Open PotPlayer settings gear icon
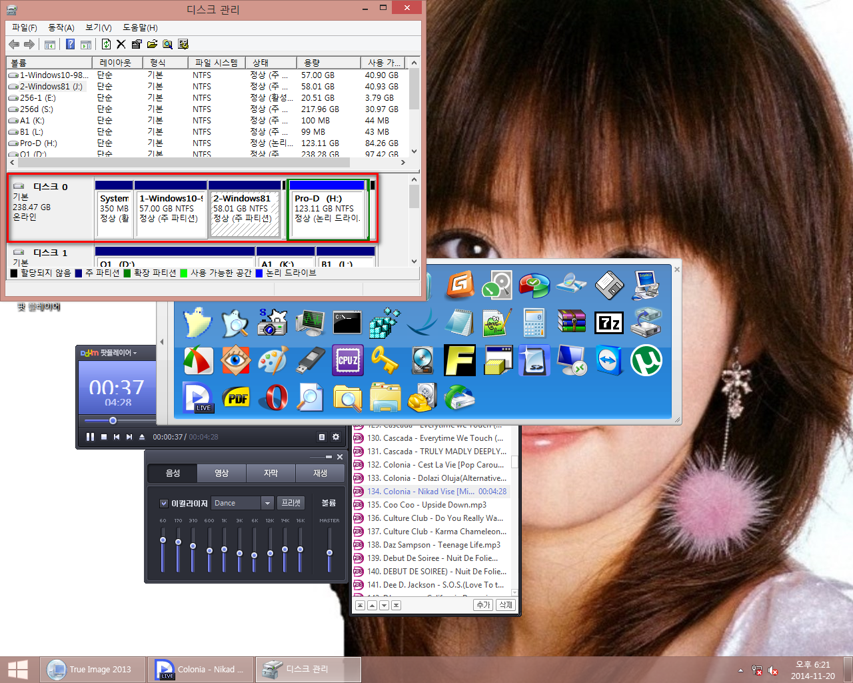This screenshot has width=853, height=683. (336, 437)
